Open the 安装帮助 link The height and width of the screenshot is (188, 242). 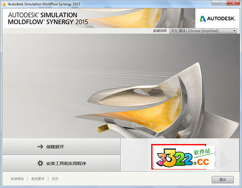click(17, 179)
